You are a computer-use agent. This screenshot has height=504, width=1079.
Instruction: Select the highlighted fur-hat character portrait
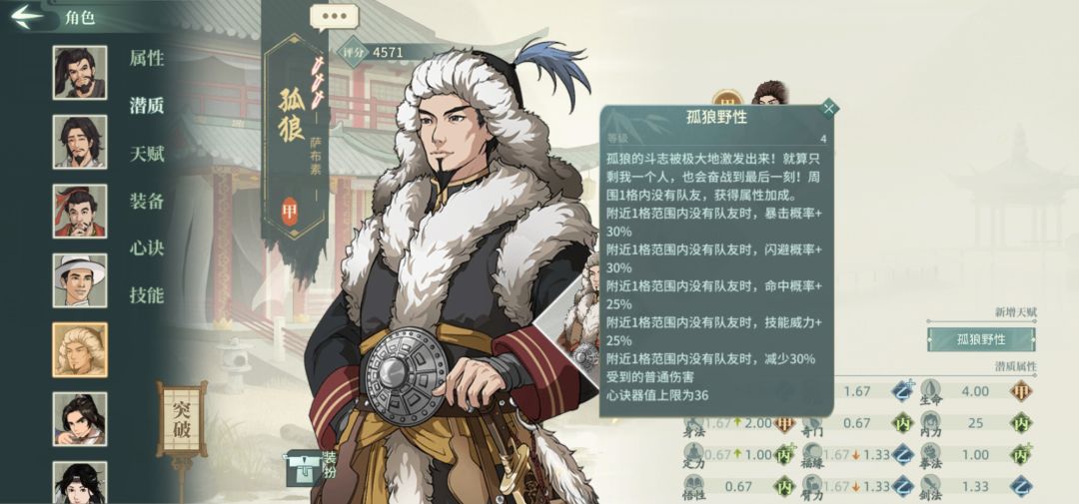pyautogui.click(x=80, y=349)
